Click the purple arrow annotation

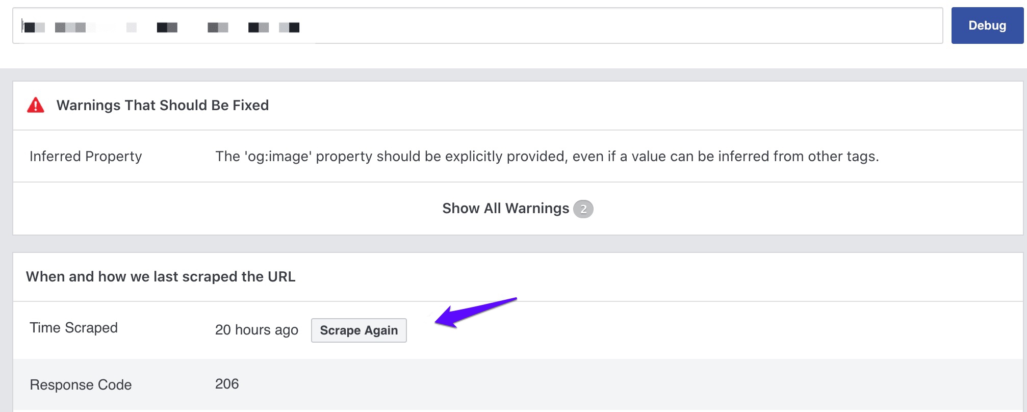pos(474,312)
